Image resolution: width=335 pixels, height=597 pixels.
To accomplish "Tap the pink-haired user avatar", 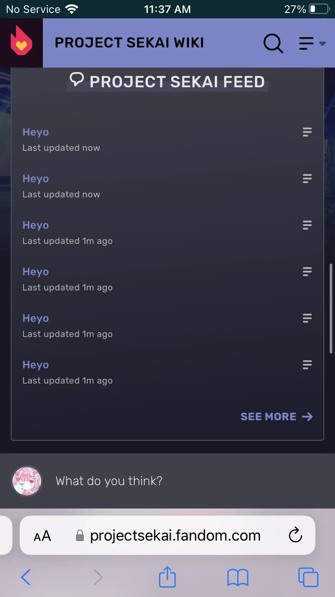I will 27,481.
